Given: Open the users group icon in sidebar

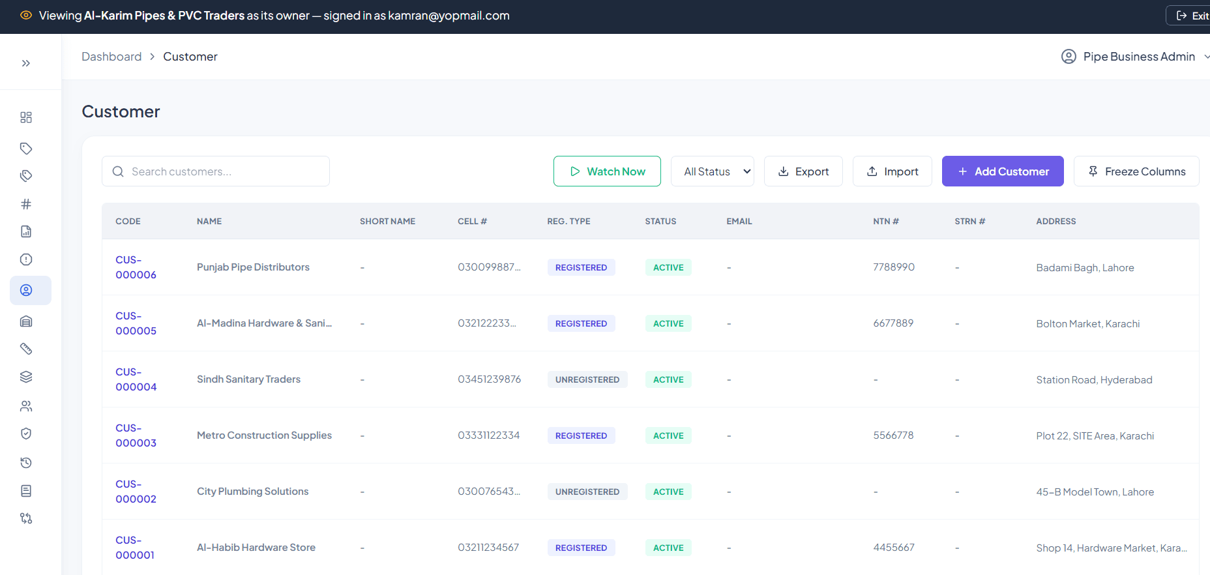Looking at the screenshot, I should coord(26,406).
